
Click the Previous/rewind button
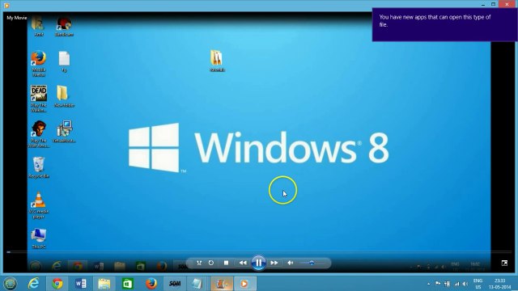[x=243, y=263]
